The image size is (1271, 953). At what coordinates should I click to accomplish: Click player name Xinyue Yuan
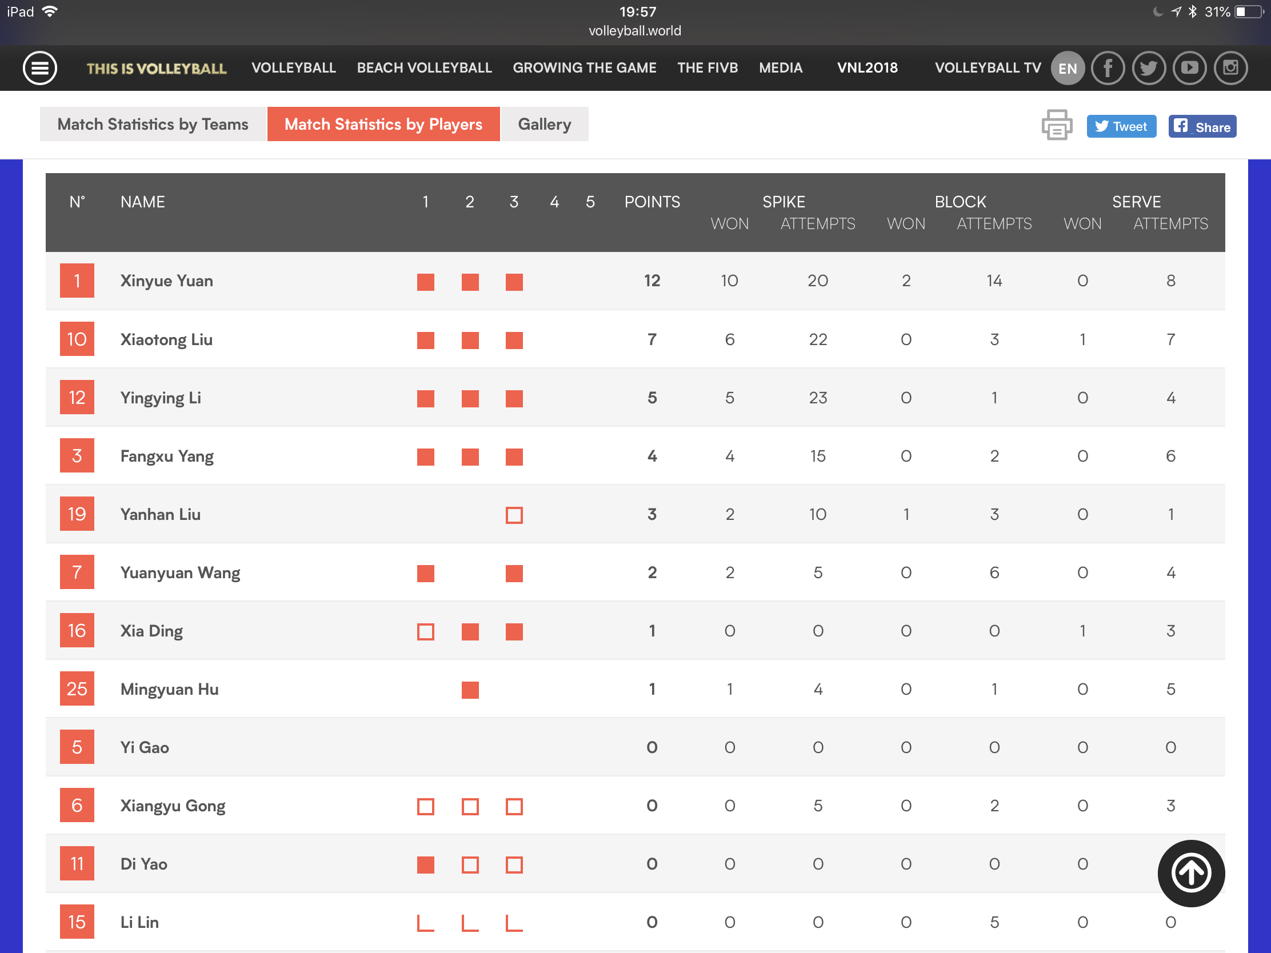click(167, 281)
